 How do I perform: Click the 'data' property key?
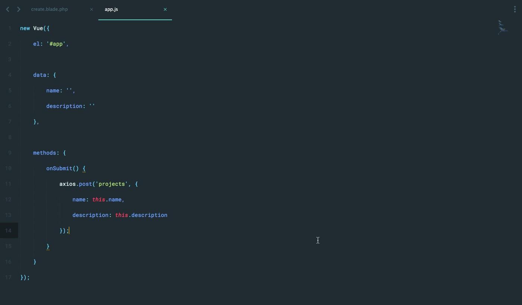[x=40, y=75]
